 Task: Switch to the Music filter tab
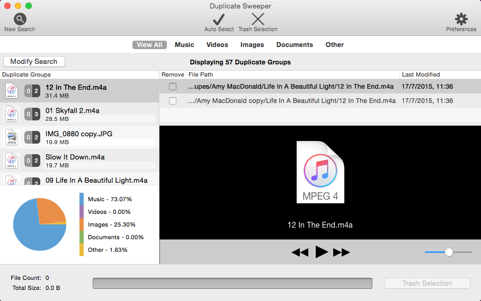[x=184, y=45]
